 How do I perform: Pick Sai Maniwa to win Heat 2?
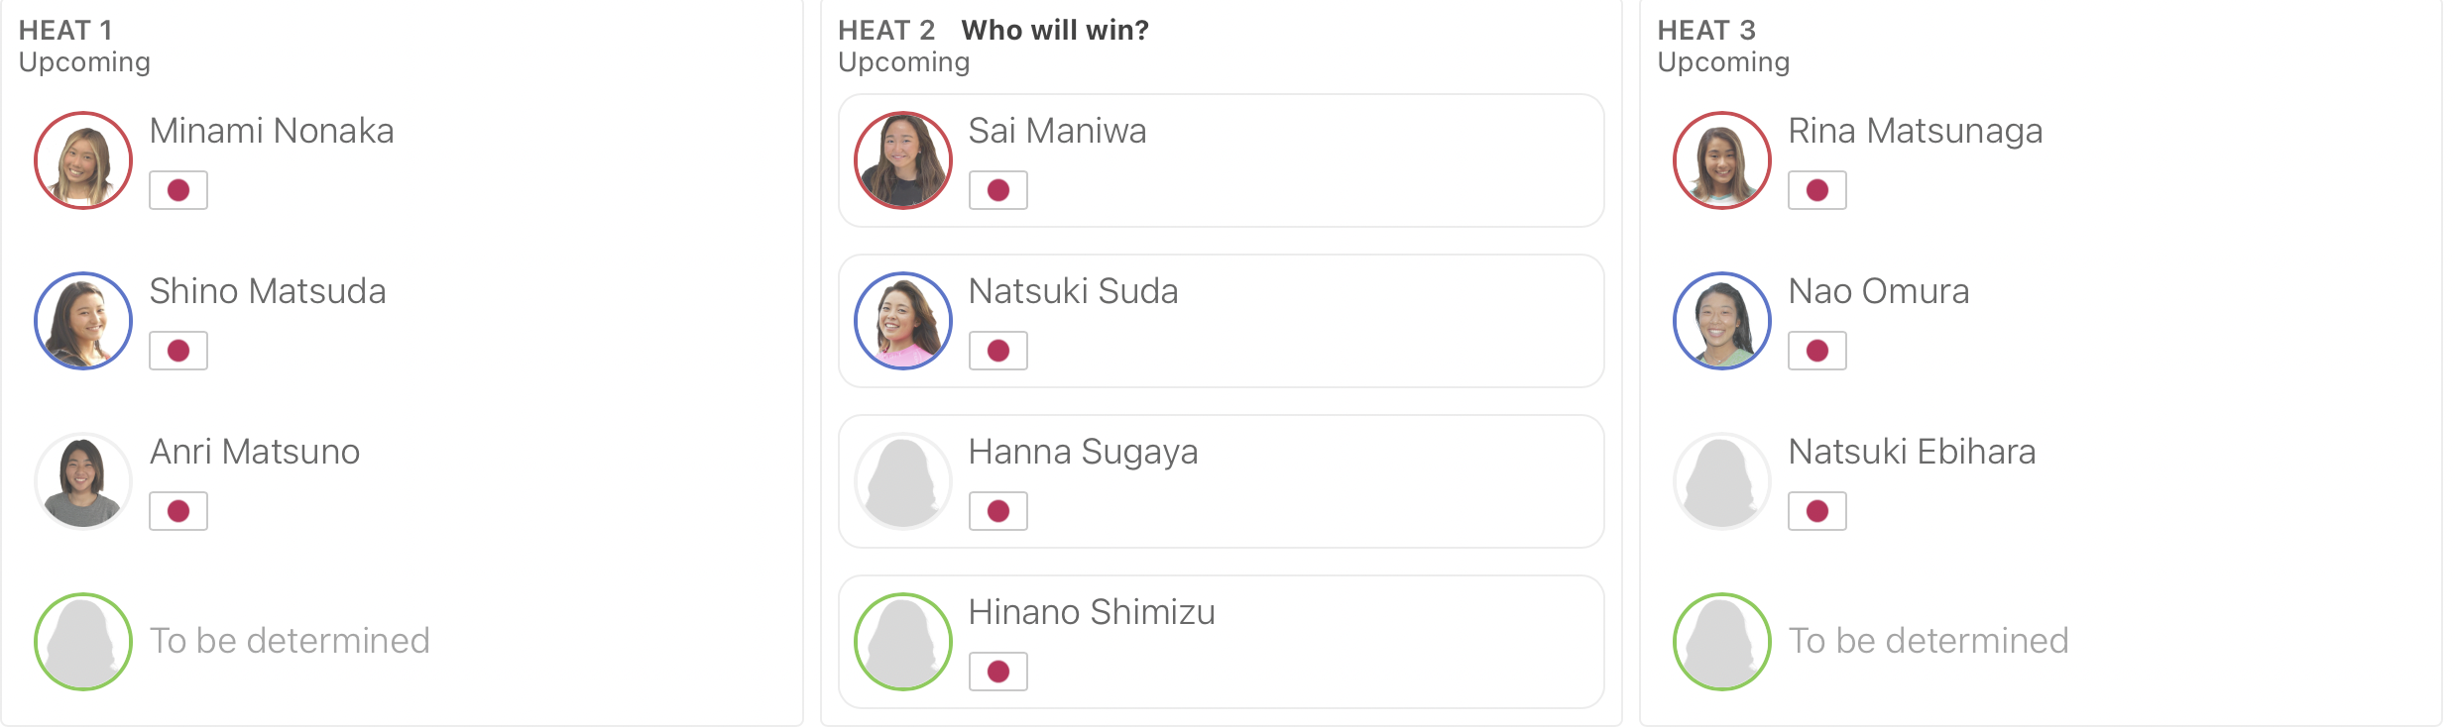pyautogui.click(x=1222, y=160)
